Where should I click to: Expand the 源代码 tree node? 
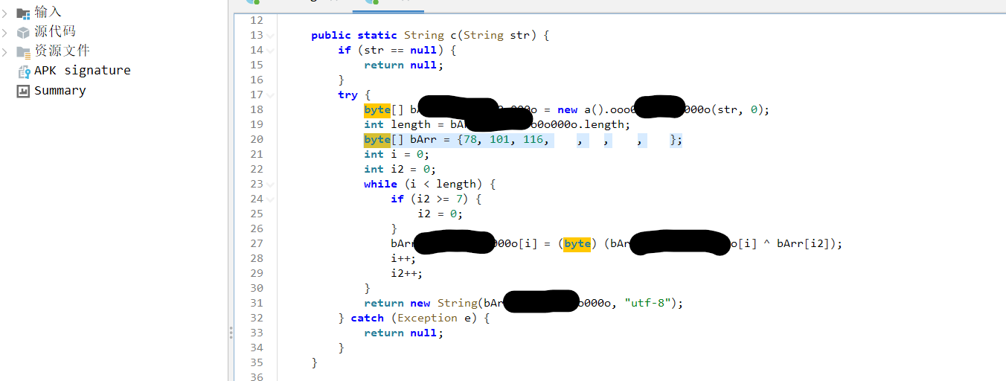[x=5, y=32]
